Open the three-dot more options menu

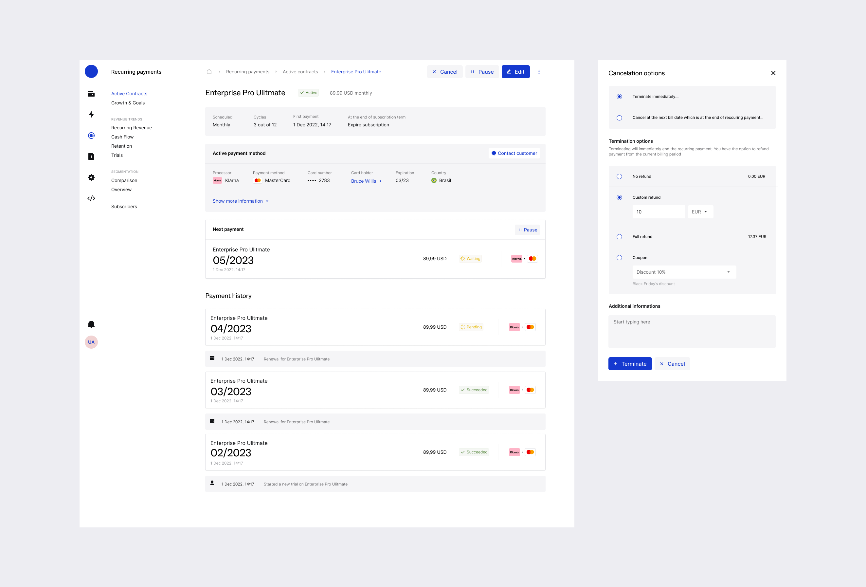click(x=538, y=72)
